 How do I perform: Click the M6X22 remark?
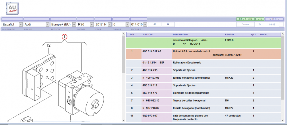(229, 108)
